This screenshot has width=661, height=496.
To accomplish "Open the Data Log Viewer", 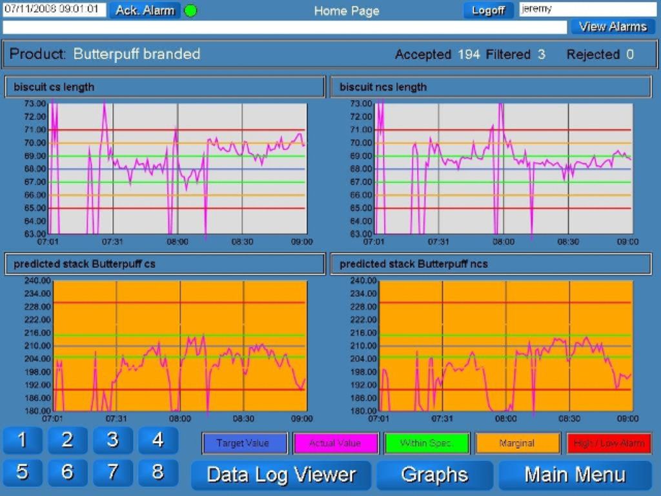I will tap(281, 475).
